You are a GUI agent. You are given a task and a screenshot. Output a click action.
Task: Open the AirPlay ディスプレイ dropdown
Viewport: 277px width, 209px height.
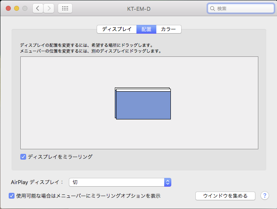coord(120,182)
